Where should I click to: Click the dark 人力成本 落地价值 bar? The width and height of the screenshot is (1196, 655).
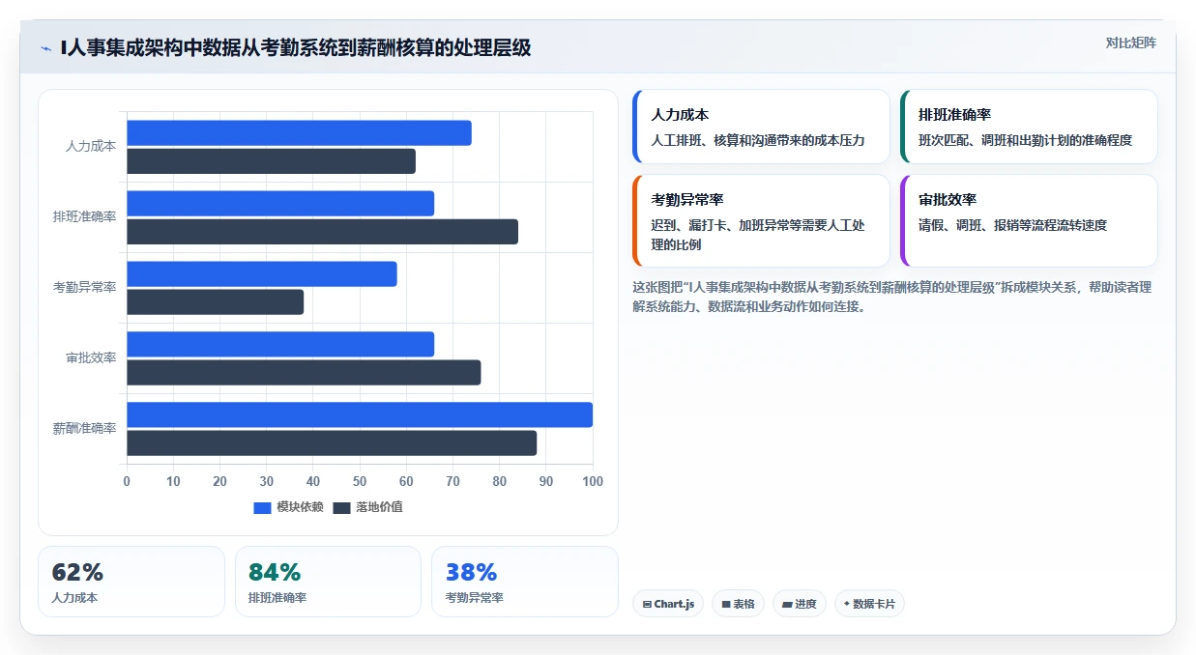[271, 161]
